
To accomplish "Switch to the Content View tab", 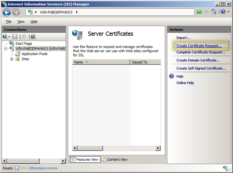I will pos(115,159).
